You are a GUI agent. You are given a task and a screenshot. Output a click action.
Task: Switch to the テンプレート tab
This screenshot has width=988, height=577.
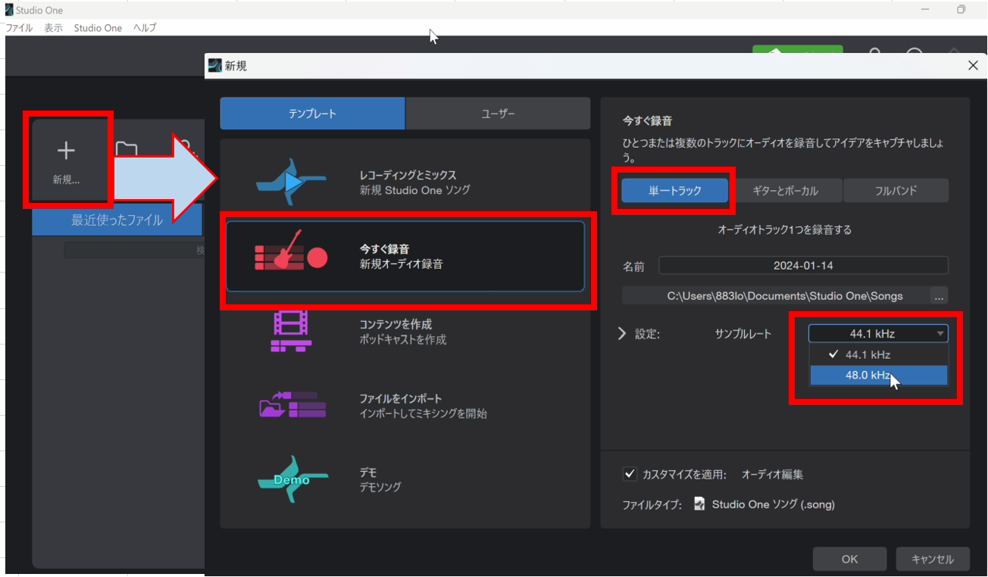(312, 114)
